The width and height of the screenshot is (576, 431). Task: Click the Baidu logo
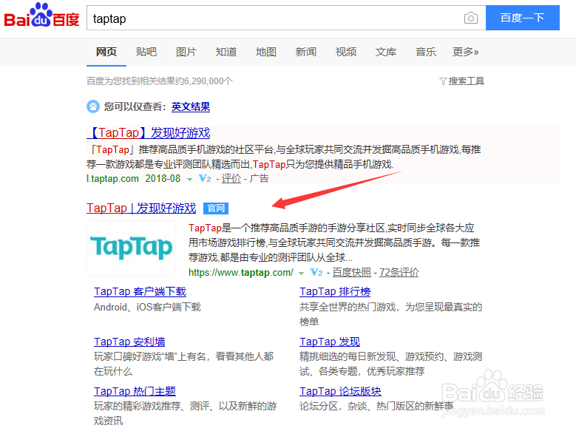click(x=41, y=16)
